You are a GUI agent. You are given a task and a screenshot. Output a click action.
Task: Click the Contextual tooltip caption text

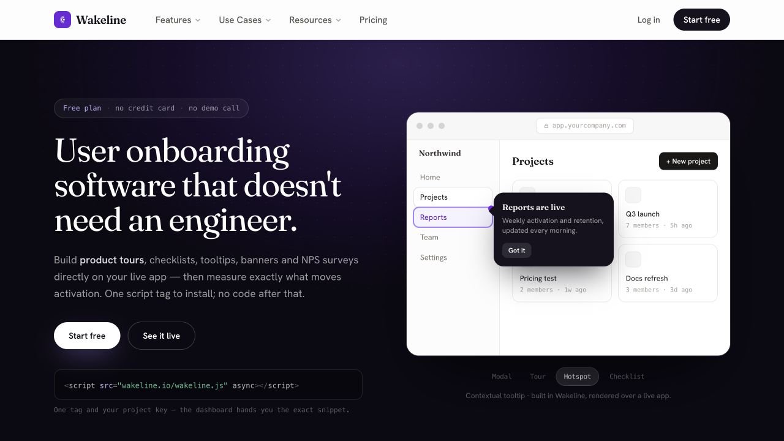click(568, 396)
